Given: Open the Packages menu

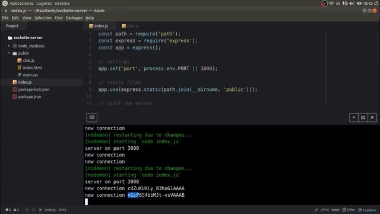Looking at the screenshot, I should [74, 18].
